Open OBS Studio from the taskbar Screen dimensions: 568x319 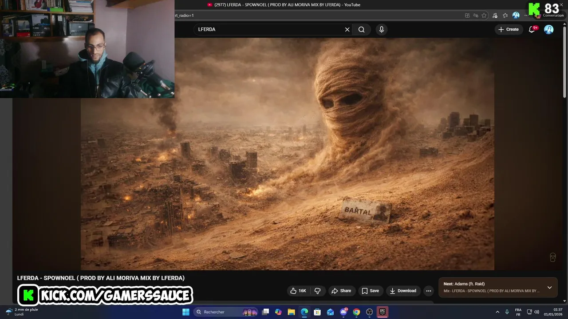(x=369, y=312)
